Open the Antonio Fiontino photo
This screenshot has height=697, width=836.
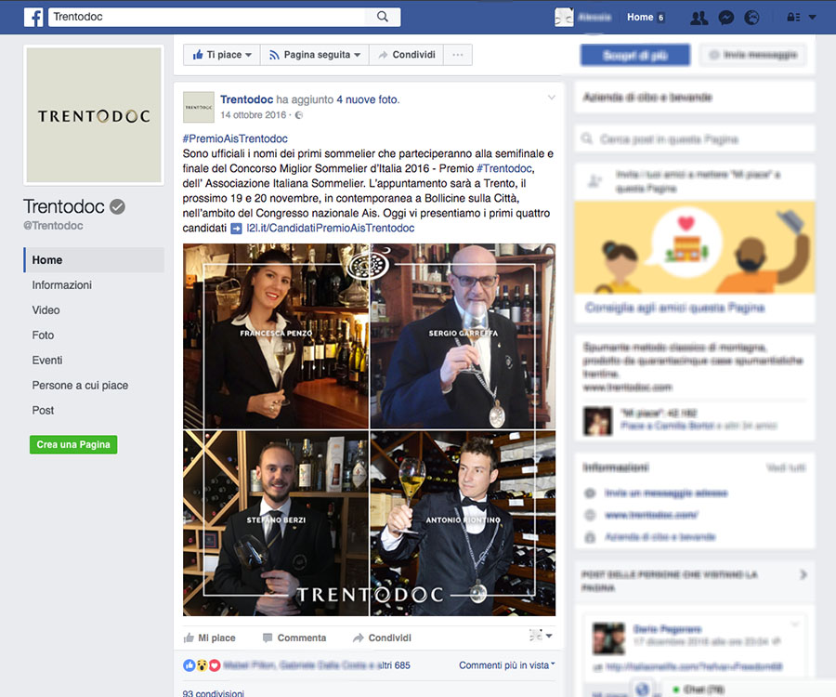pyautogui.click(x=464, y=523)
